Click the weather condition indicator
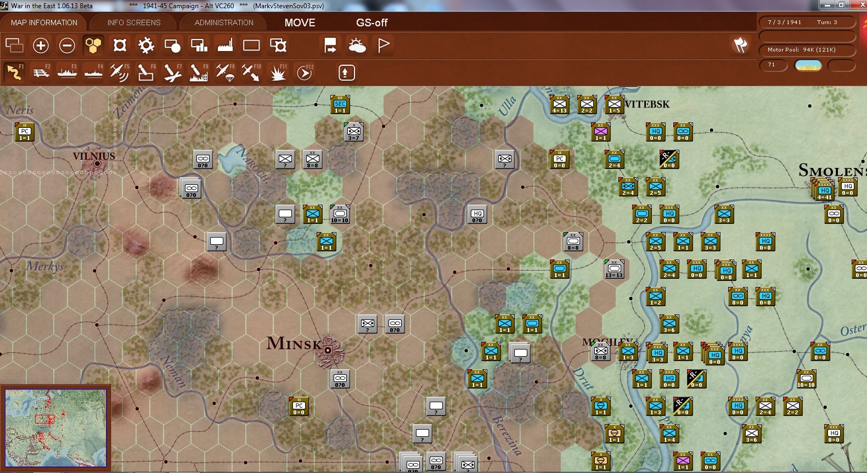 coord(808,65)
